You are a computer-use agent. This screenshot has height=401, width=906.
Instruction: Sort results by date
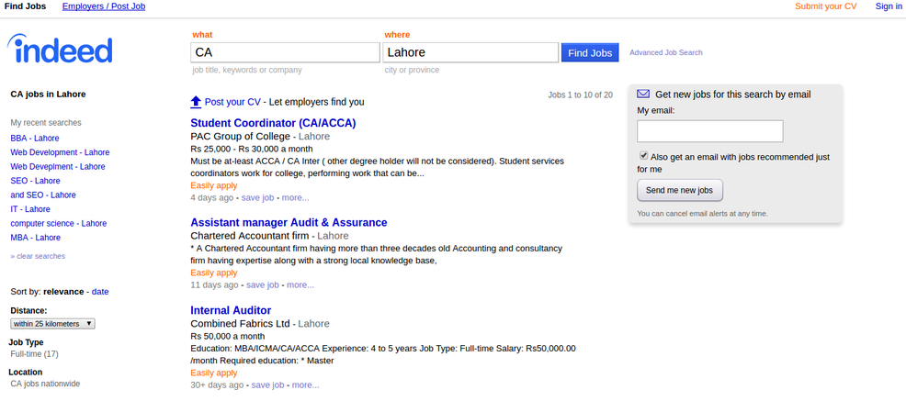(100, 292)
